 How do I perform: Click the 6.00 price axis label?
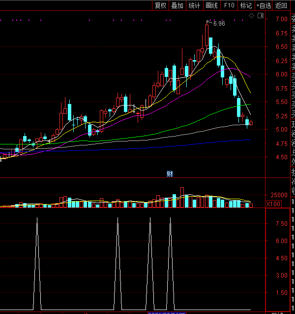tap(282, 74)
